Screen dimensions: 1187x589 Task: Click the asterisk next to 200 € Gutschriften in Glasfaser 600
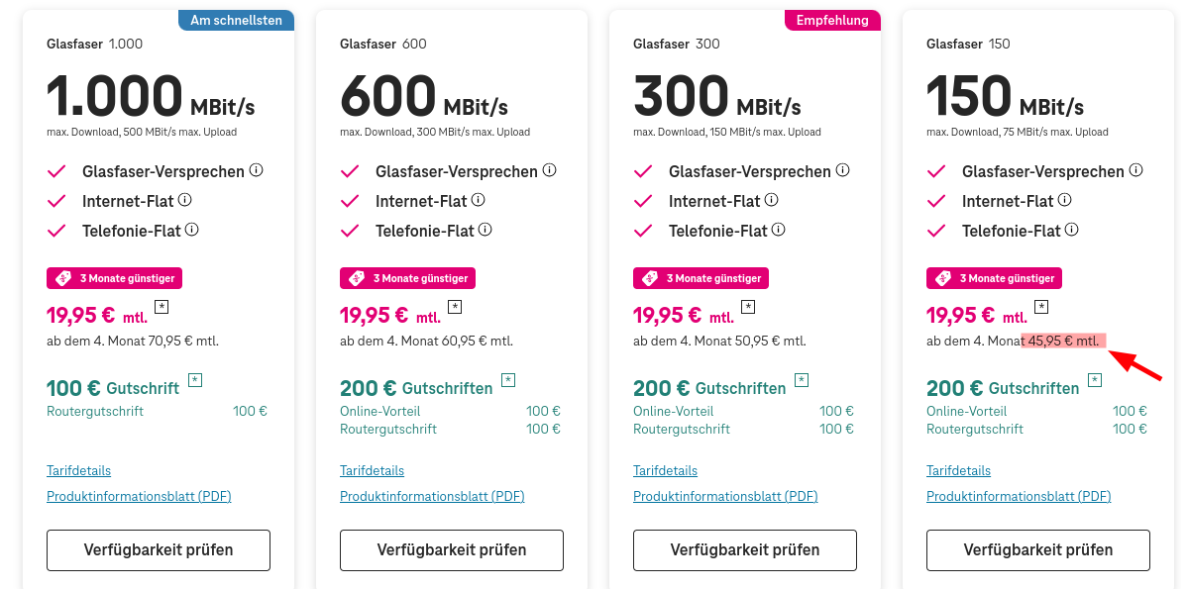(x=508, y=379)
